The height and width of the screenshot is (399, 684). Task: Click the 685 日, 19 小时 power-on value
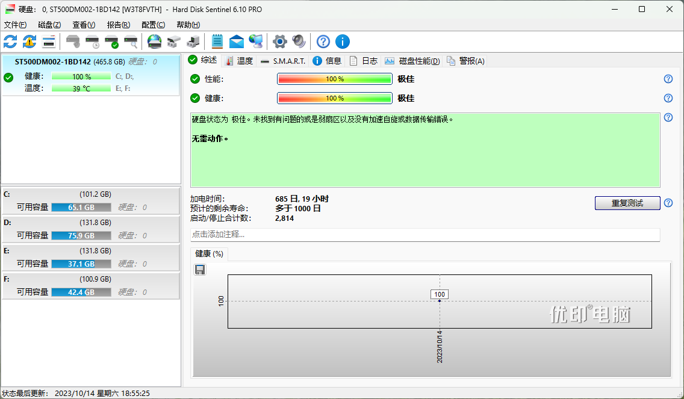[302, 199]
